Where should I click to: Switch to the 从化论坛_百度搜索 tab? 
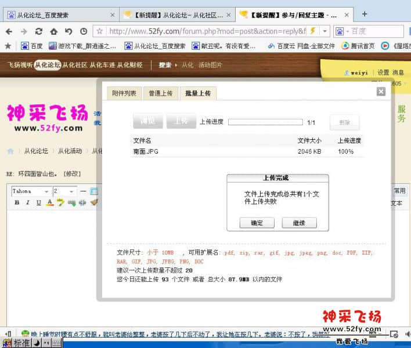click(61, 15)
